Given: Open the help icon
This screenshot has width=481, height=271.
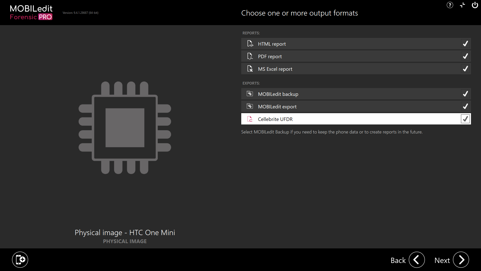Looking at the screenshot, I should click(x=450, y=5).
